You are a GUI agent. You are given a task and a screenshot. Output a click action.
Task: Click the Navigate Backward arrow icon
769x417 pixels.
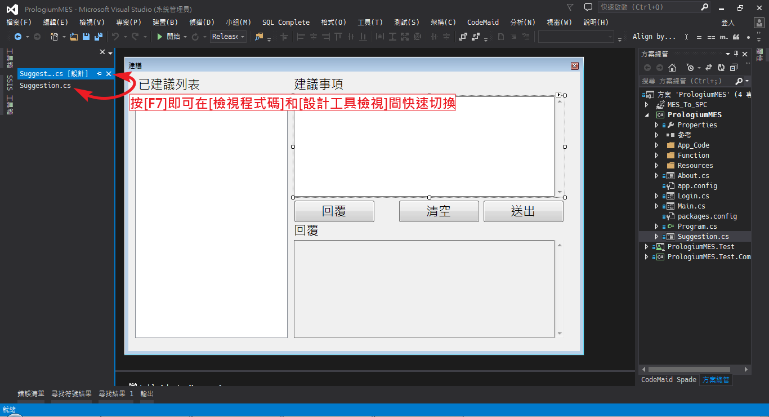coord(18,37)
